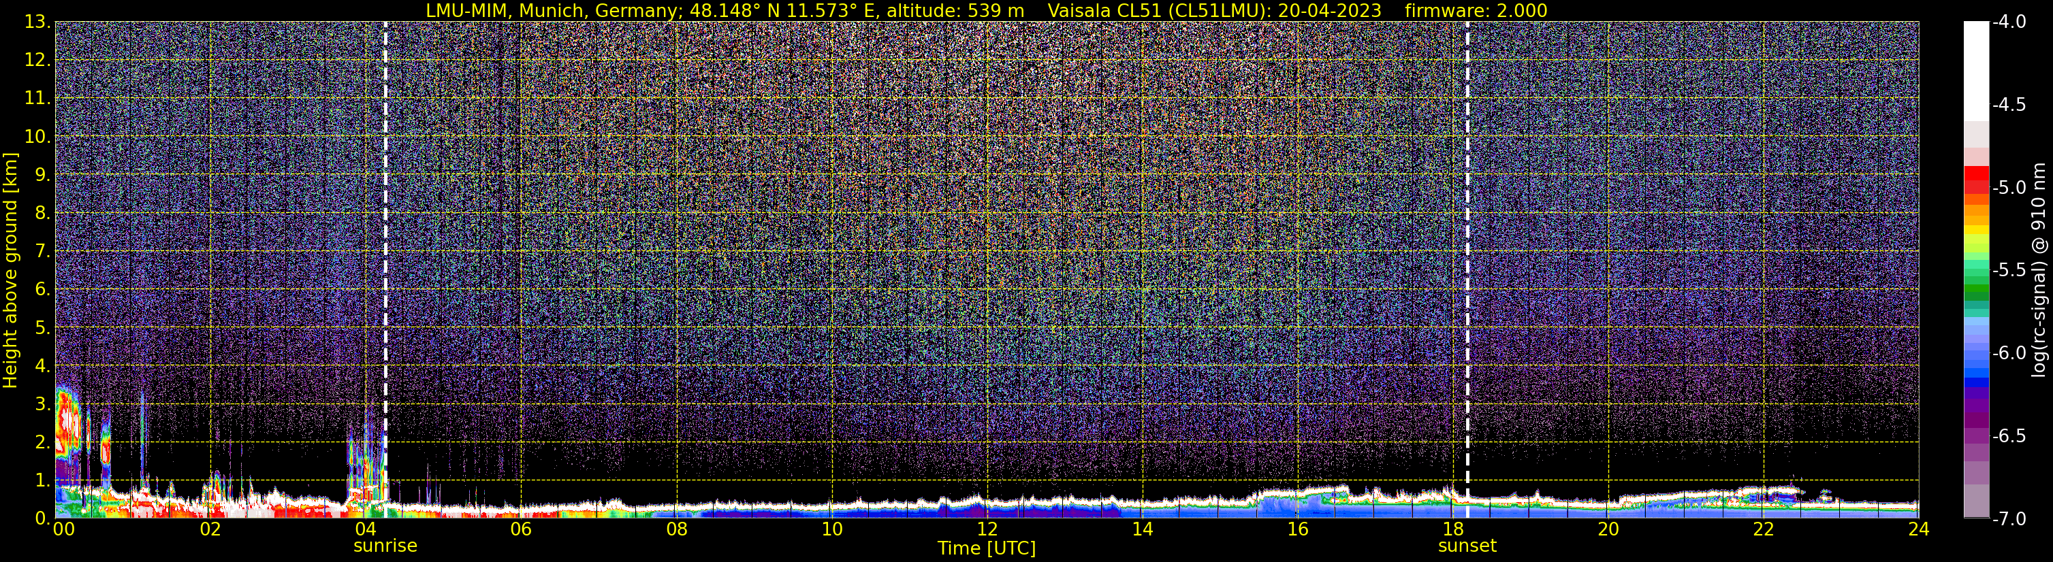2053x562 pixels.
Task: Click the time tick label '08'
Action: click(x=676, y=530)
